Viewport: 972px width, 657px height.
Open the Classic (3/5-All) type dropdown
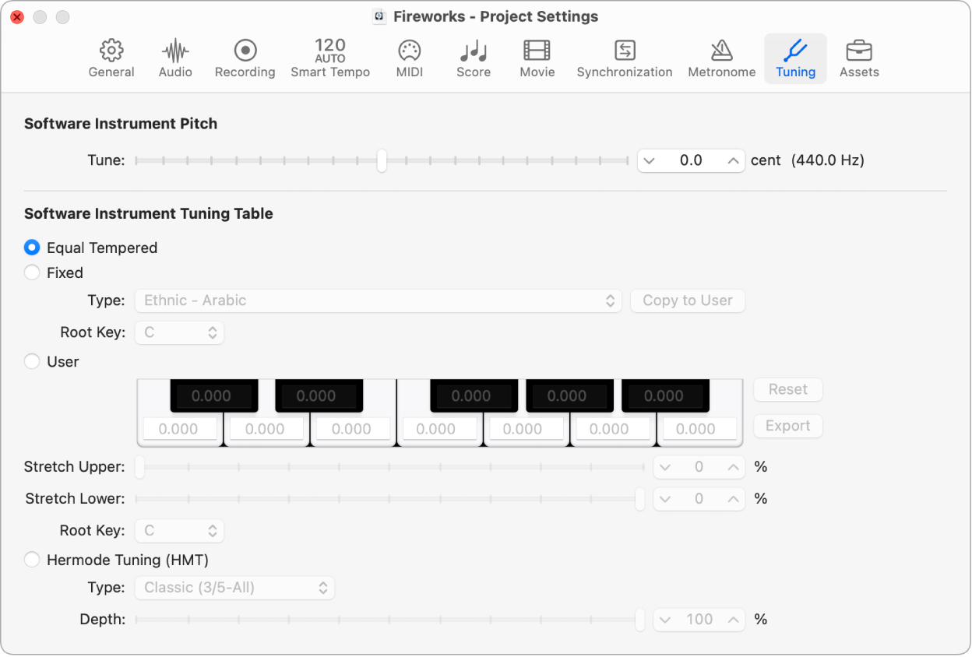pos(234,588)
